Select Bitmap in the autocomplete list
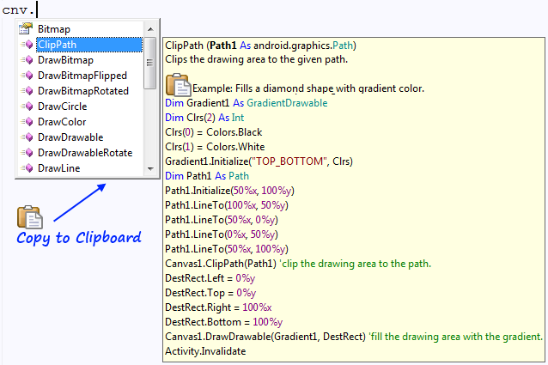This screenshot has width=548, height=365. point(54,29)
